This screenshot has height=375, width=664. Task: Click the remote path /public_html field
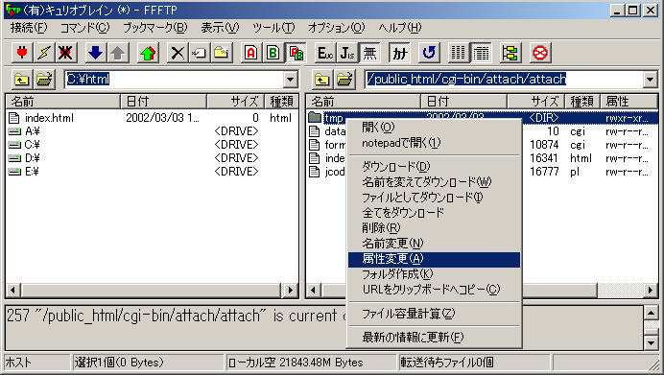tap(504, 80)
